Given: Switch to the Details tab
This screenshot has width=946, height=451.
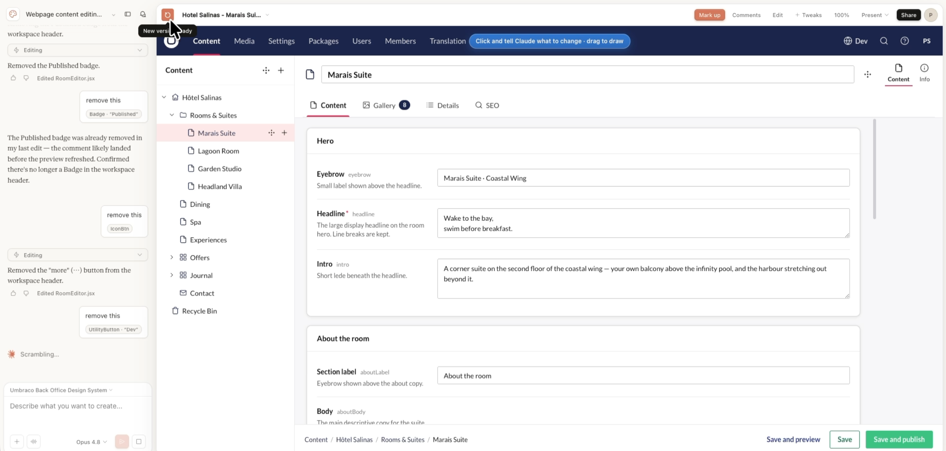Looking at the screenshot, I should 442,105.
